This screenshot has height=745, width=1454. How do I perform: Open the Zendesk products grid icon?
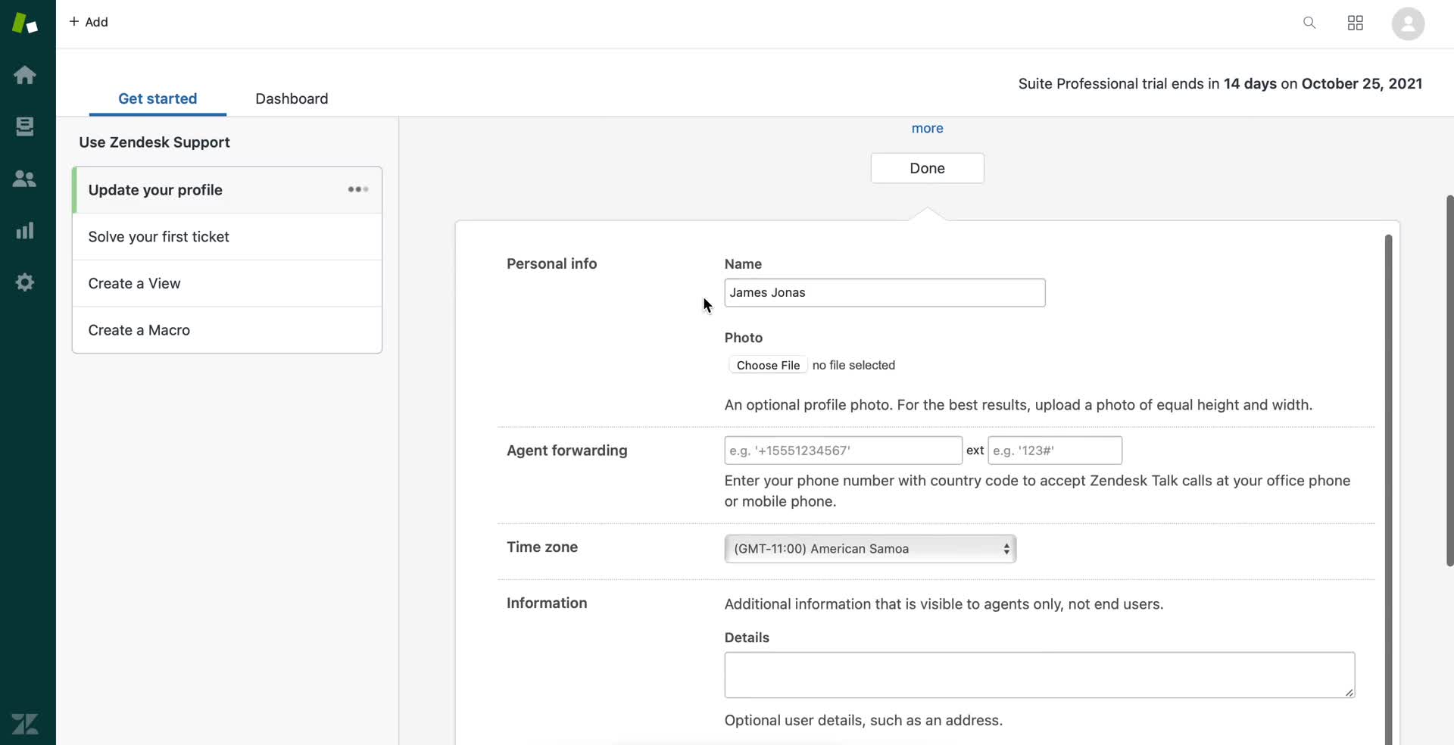(1356, 23)
